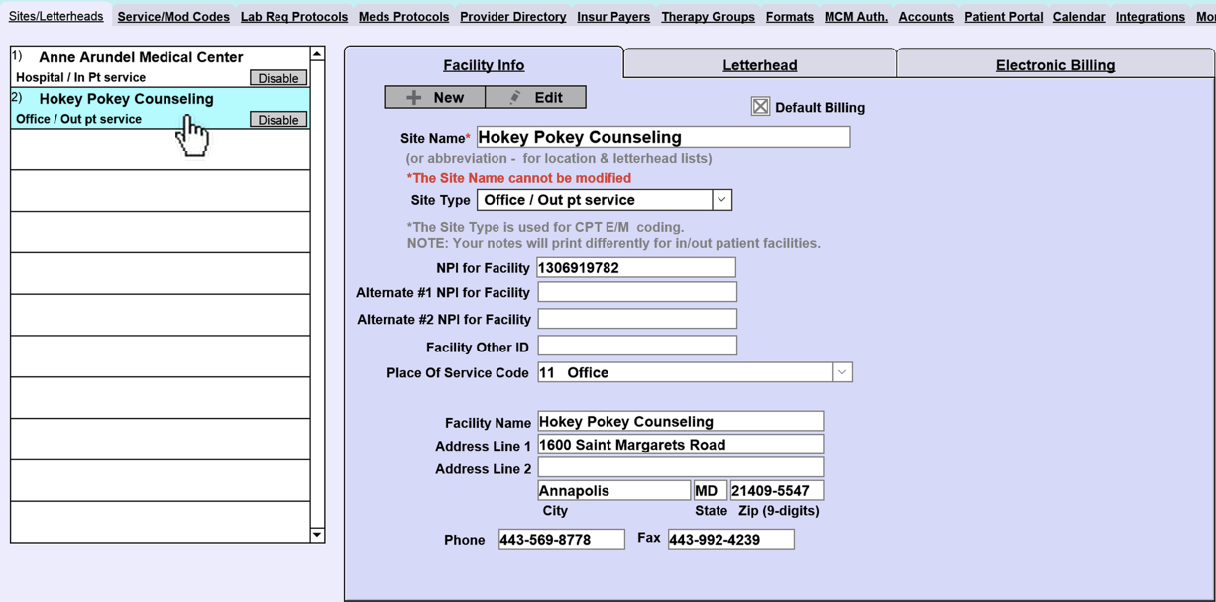This screenshot has height=602, width=1216.
Task: Open Provider Directory
Action: (513, 17)
